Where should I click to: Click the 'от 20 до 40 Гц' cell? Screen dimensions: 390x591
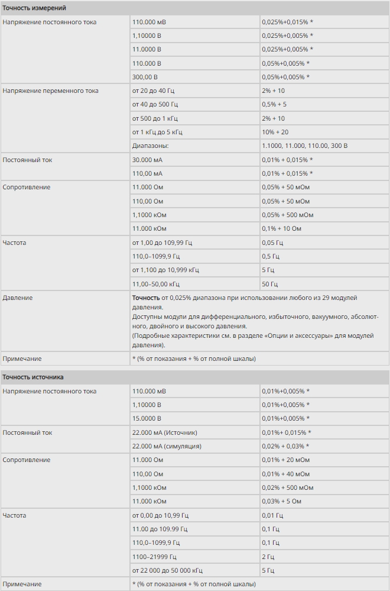pos(154,91)
